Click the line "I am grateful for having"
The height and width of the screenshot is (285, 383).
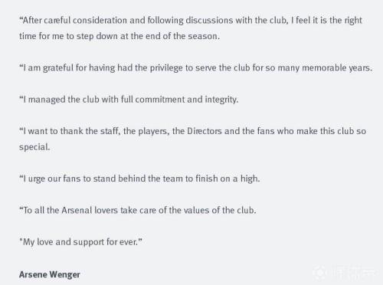click(195, 68)
